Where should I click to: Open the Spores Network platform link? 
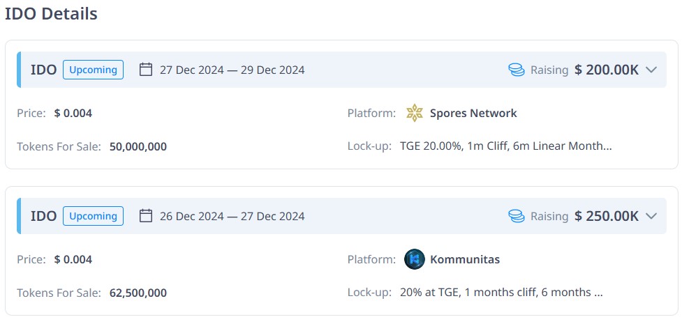click(473, 113)
